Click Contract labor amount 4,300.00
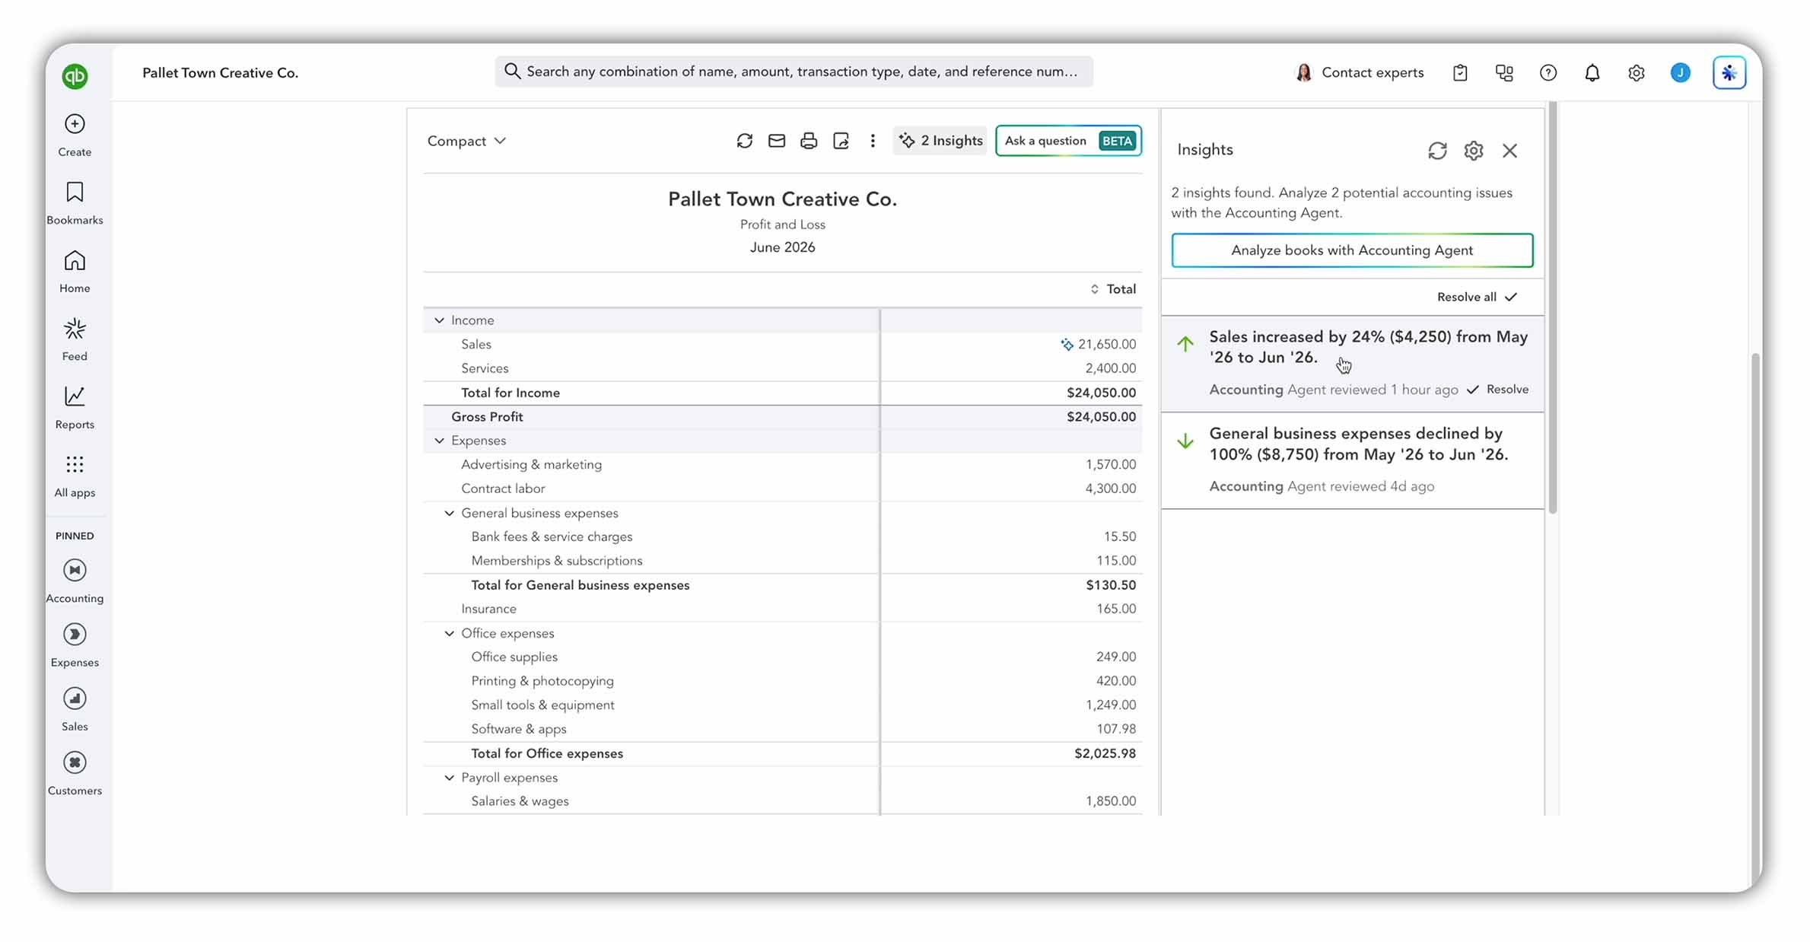This screenshot has height=942, width=1810. click(x=1110, y=489)
